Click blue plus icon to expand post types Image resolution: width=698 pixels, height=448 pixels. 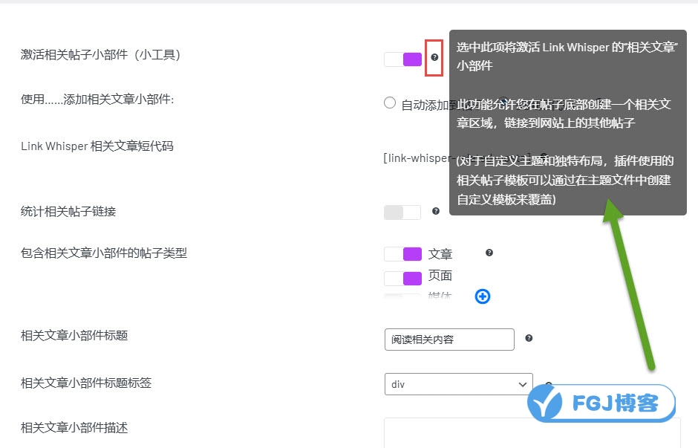pos(483,296)
